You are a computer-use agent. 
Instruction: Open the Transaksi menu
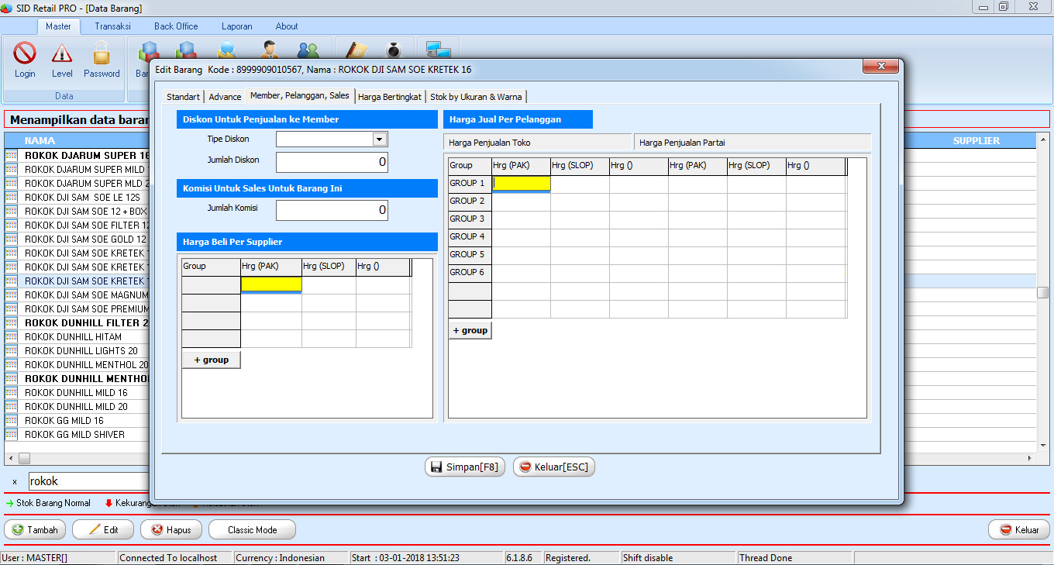tap(112, 26)
